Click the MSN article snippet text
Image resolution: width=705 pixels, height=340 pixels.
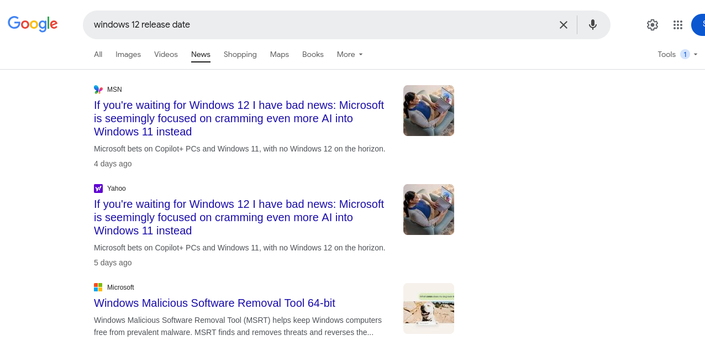[x=240, y=149]
